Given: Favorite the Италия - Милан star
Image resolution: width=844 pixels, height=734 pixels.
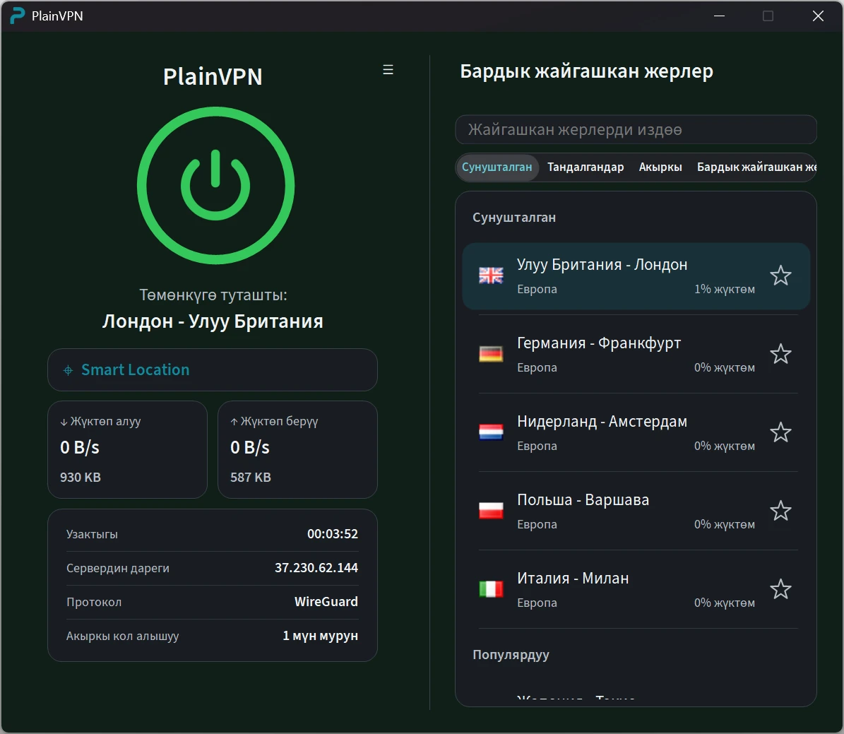Looking at the screenshot, I should [x=780, y=589].
